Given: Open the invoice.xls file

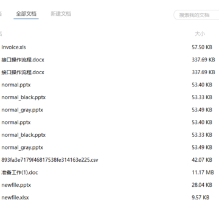Looking at the screenshot, I should coord(13,47).
